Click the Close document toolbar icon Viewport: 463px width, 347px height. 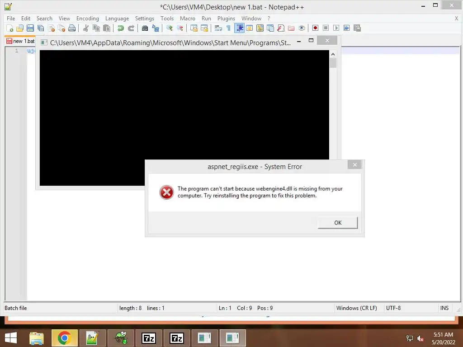[x=51, y=28]
